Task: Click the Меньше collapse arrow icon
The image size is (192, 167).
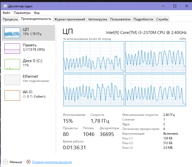Action: (5, 162)
